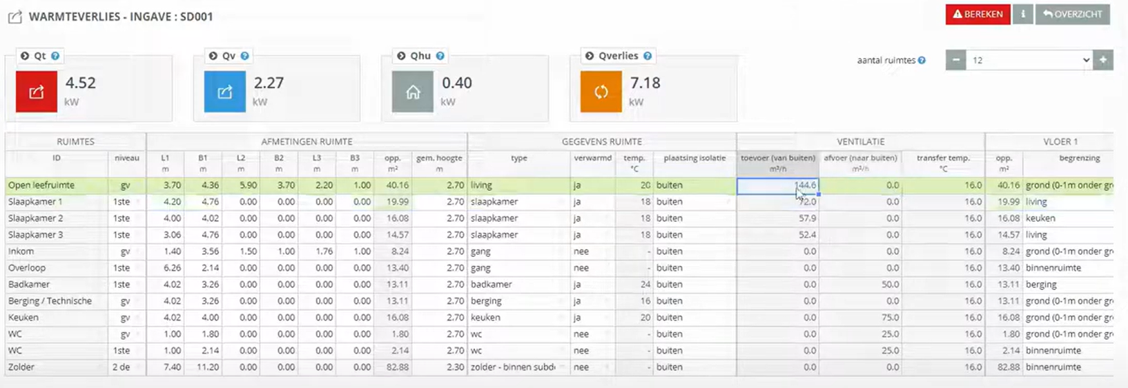This screenshot has height=388, width=1128.
Task: Click the 'Berging / Technische' room cell
Action: pyautogui.click(x=57, y=301)
